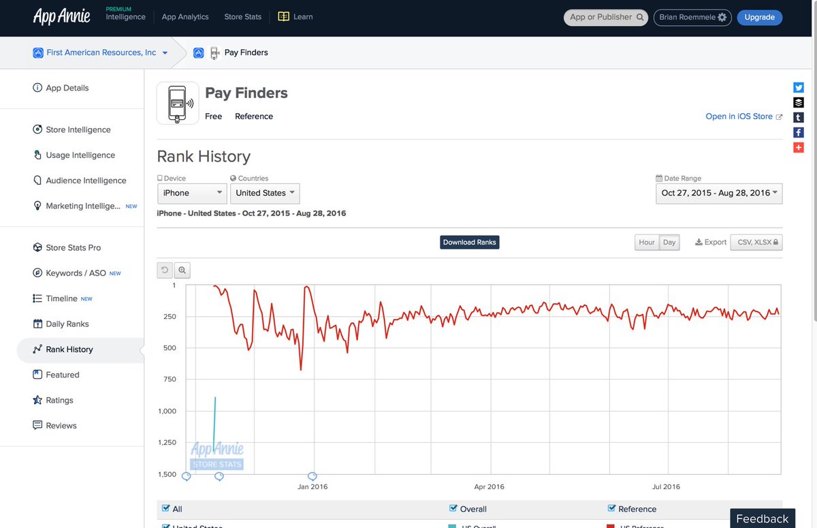Open the Learn book icon

[284, 16]
